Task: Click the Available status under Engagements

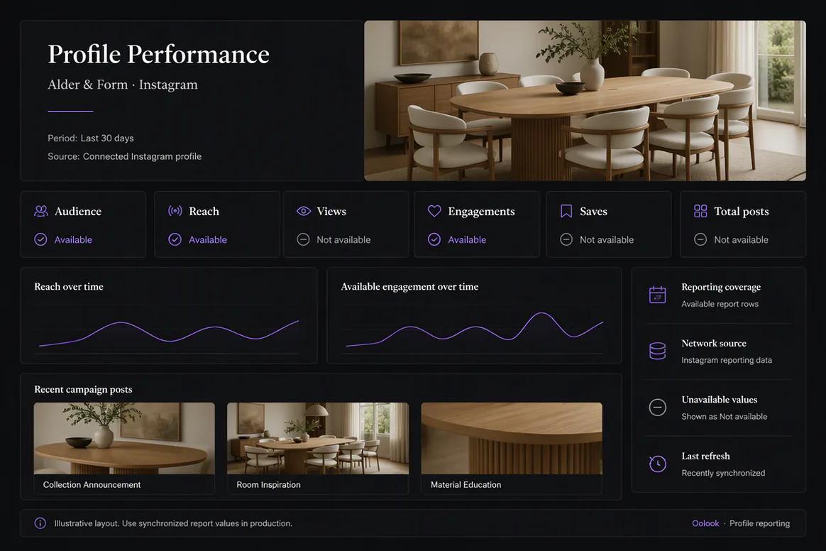Action: [x=467, y=239]
